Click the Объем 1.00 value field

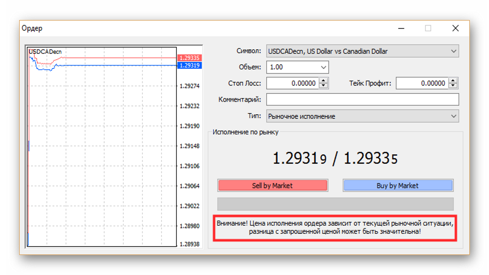pyautogui.click(x=293, y=67)
